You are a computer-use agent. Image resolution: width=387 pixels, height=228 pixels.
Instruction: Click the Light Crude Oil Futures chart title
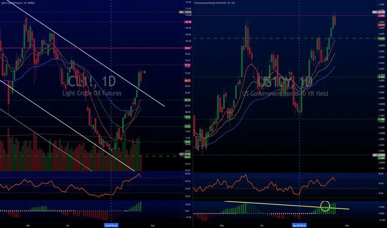pos(17,3)
